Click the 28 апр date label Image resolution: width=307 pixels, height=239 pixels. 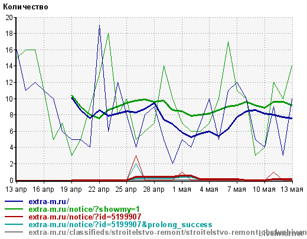154,189
